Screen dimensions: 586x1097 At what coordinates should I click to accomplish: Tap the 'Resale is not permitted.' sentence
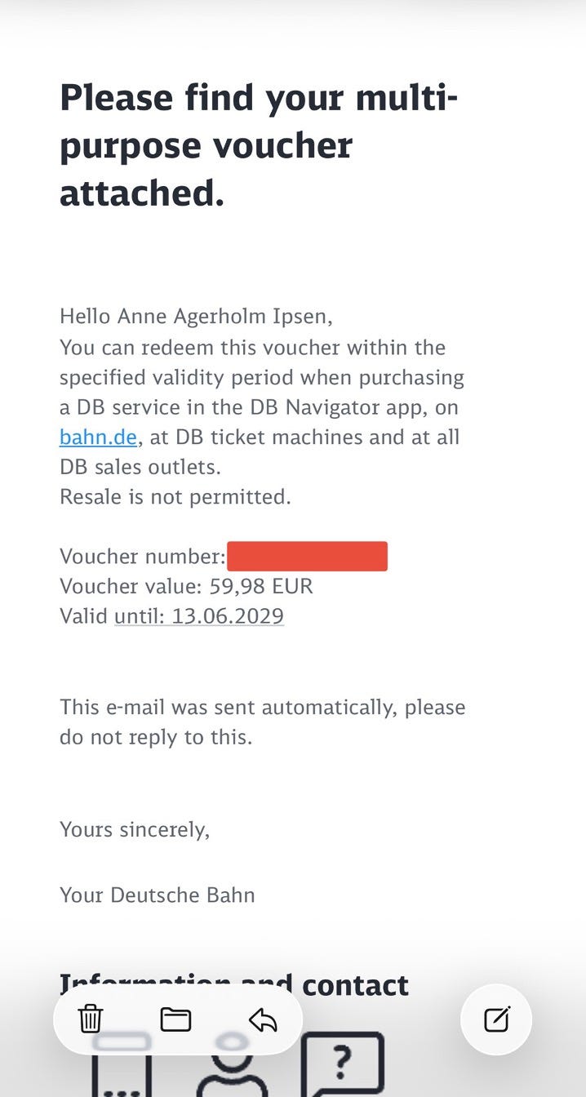click(x=175, y=496)
